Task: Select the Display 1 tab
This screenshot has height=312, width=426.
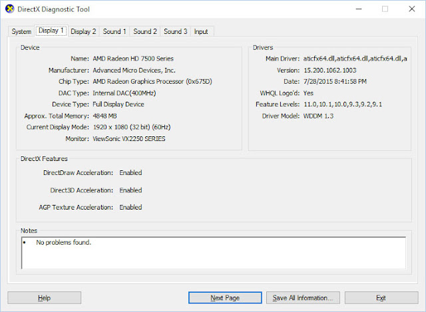Action: [51, 31]
